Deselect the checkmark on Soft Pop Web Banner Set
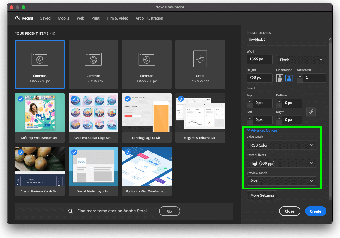The width and height of the screenshot is (340, 238). coord(21,99)
